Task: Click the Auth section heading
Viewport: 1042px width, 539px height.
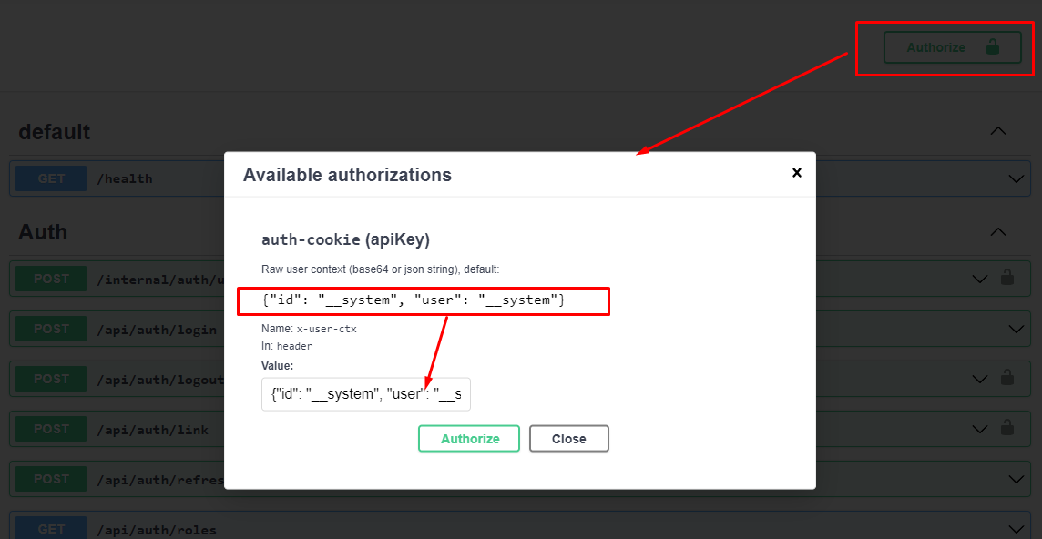Action: tap(43, 232)
